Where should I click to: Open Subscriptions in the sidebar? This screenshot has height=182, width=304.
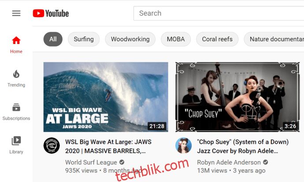(x=16, y=112)
